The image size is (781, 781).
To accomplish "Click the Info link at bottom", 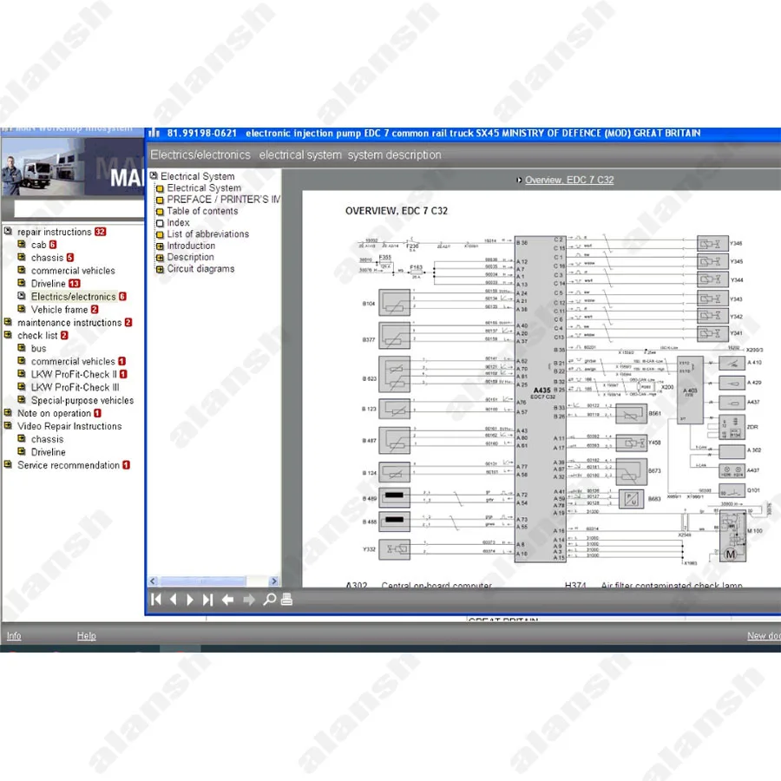I will [x=13, y=635].
